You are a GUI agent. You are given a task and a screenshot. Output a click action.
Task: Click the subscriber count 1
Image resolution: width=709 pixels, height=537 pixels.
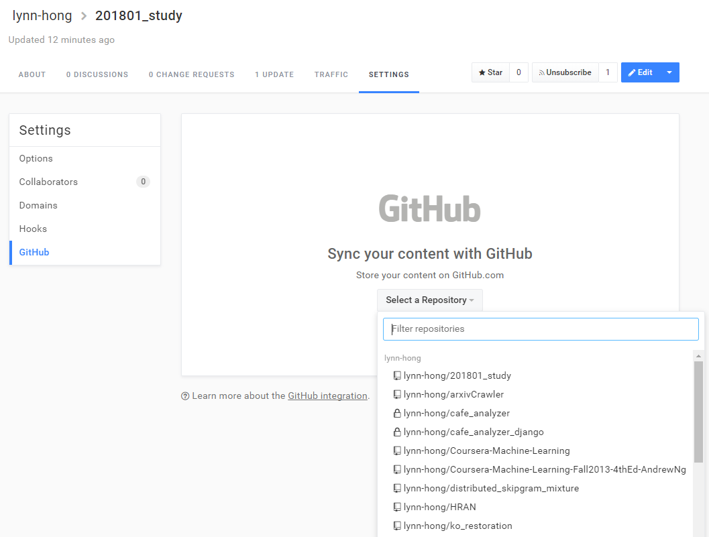pos(608,72)
